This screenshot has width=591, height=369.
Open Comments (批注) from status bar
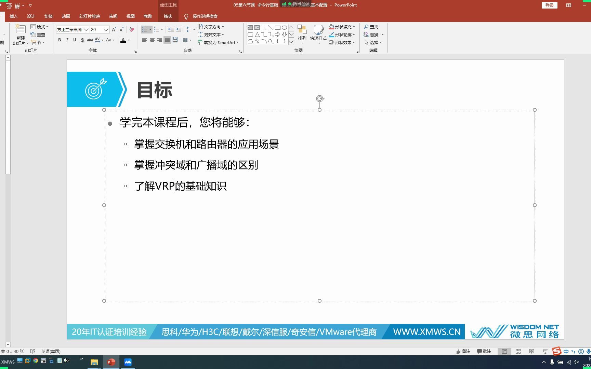pyautogui.click(x=484, y=351)
